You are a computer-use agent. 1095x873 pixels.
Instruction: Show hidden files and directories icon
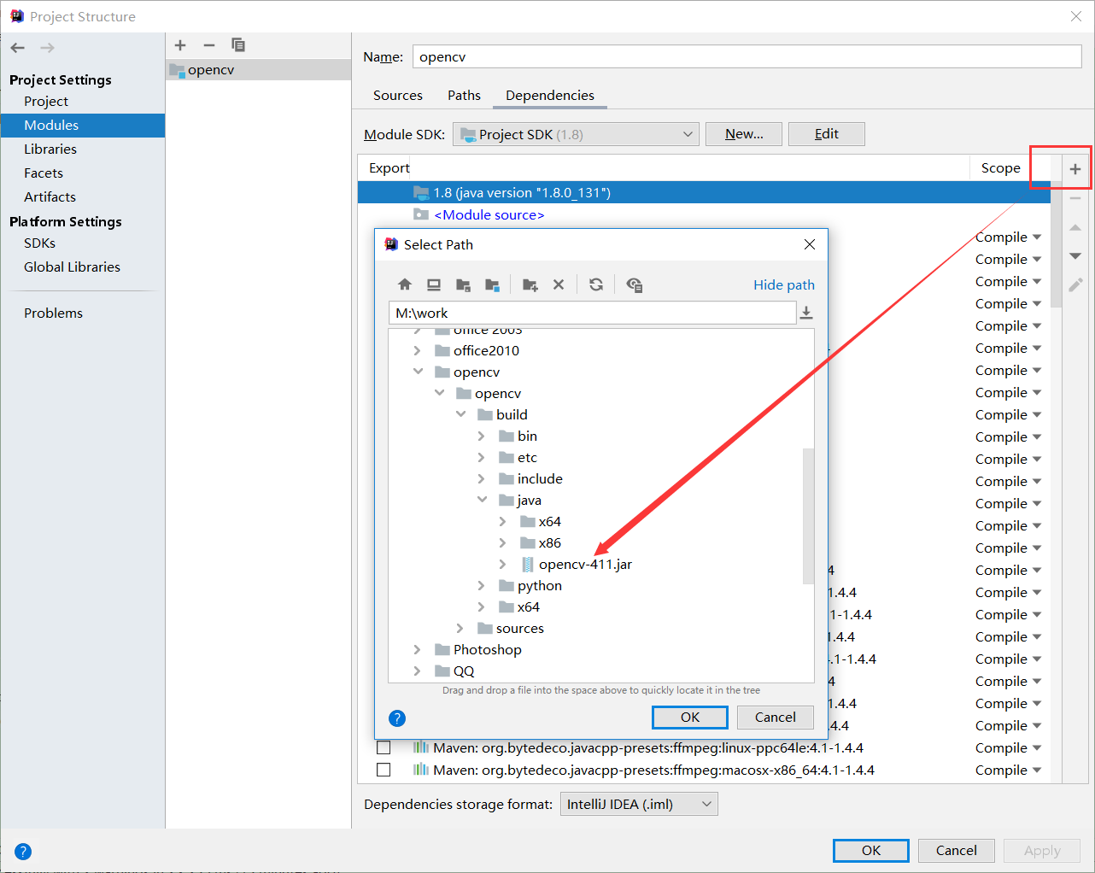[634, 284]
